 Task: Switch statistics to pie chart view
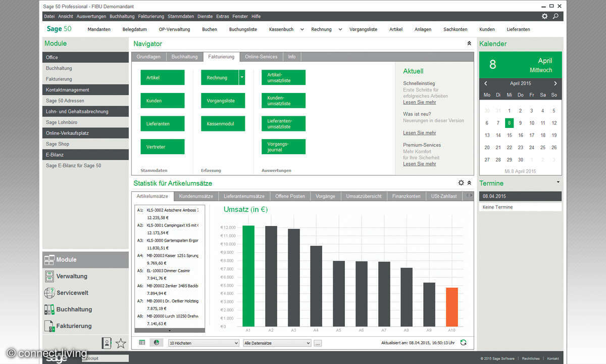pyautogui.click(x=157, y=343)
